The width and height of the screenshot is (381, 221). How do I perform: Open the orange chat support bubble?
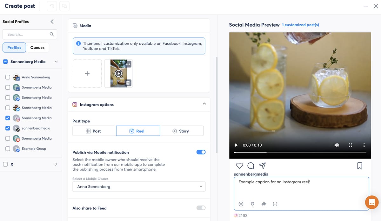[372, 202]
